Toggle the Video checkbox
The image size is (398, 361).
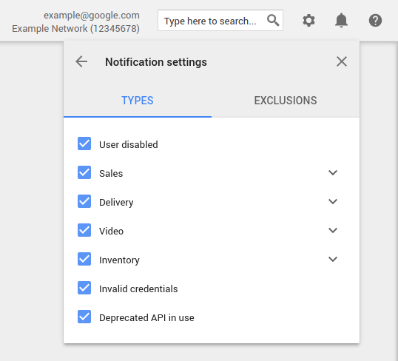[84, 230]
